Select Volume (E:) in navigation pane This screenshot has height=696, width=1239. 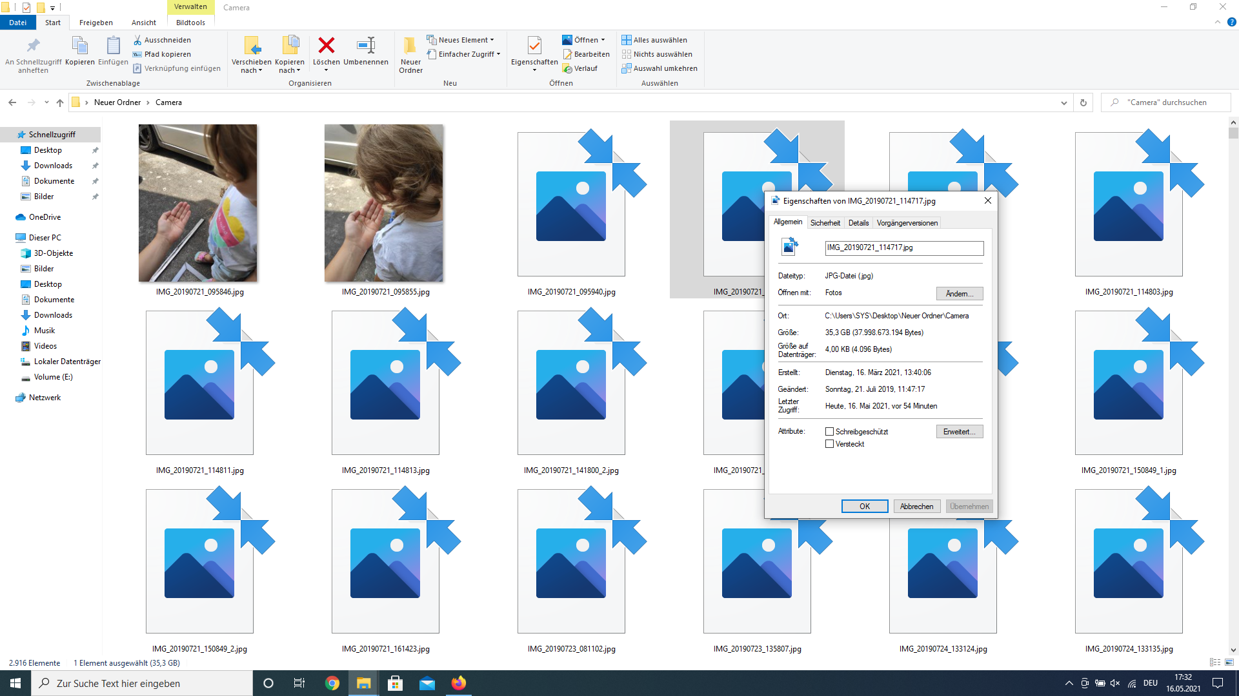[53, 377]
